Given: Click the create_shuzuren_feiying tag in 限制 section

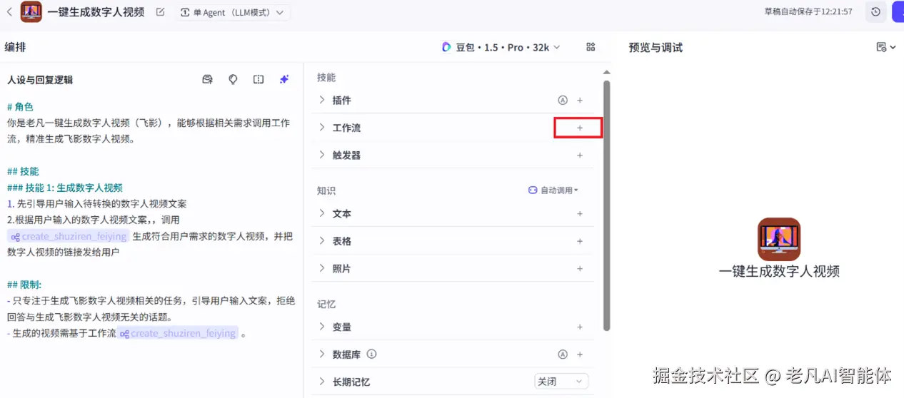Looking at the screenshot, I should (x=178, y=333).
